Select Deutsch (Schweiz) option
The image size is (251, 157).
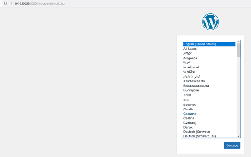[209, 132]
